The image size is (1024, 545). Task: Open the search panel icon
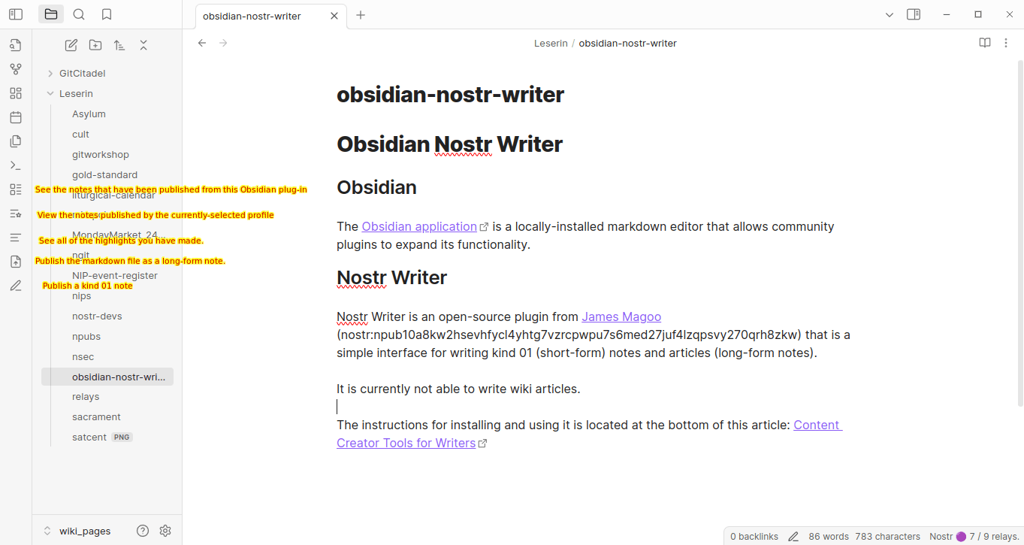coord(79,14)
